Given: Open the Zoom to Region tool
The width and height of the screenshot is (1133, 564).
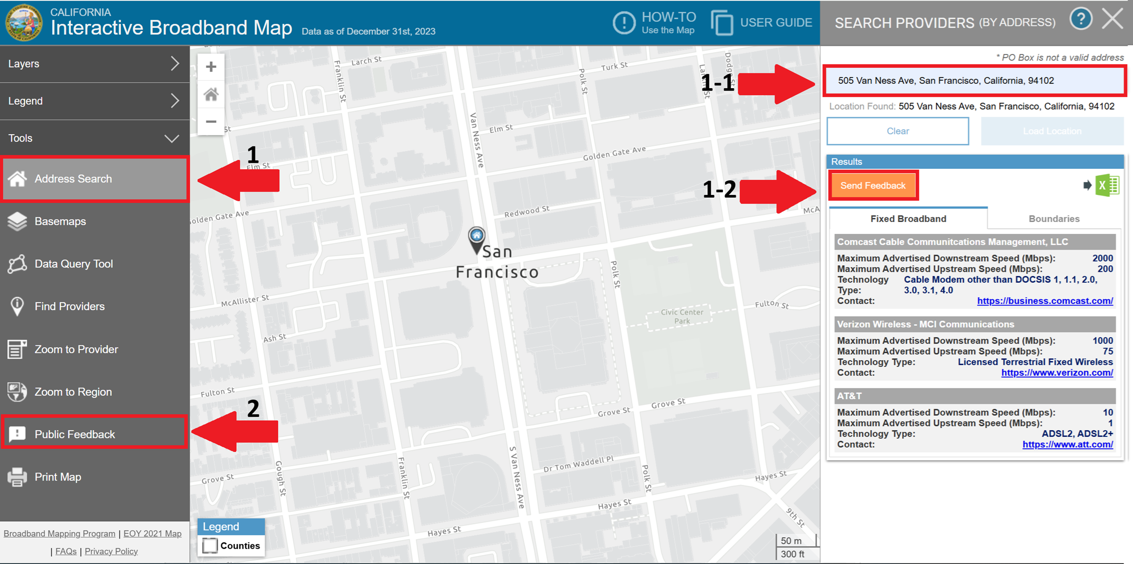Looking at the screenshot, I should 73,392.
